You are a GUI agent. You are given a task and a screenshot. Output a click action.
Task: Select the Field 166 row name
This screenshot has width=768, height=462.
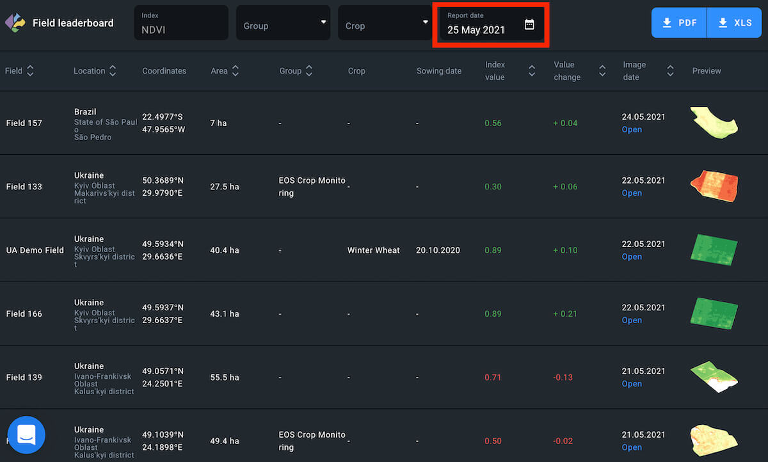(24, 314)
